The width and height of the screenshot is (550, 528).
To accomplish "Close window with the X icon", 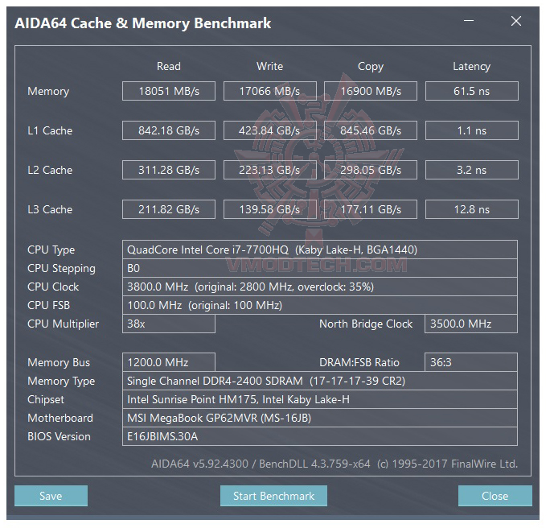I will pos(516,21).
